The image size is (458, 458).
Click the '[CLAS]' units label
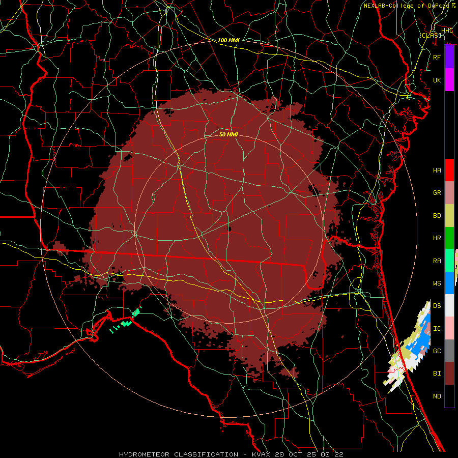coord(430,35)
